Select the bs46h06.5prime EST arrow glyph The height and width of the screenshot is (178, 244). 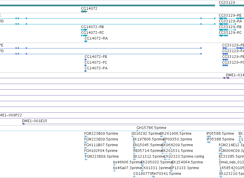(114, 165)
